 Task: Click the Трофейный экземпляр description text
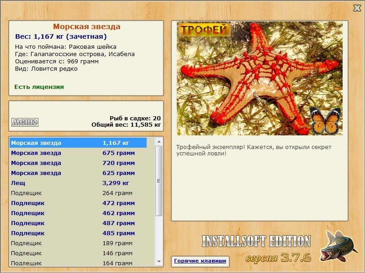click(254, 150)
